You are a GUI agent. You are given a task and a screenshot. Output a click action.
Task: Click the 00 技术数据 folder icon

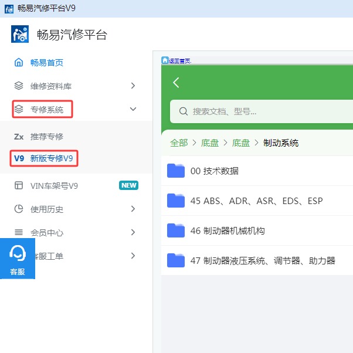(x=176, y=171)
